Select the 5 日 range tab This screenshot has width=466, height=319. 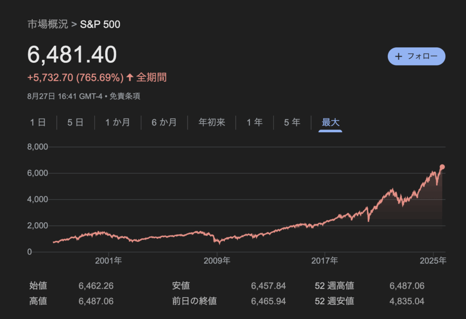pos(75,122)
